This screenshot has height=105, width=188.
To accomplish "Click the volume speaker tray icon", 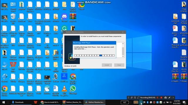I will tap(170, 102).
